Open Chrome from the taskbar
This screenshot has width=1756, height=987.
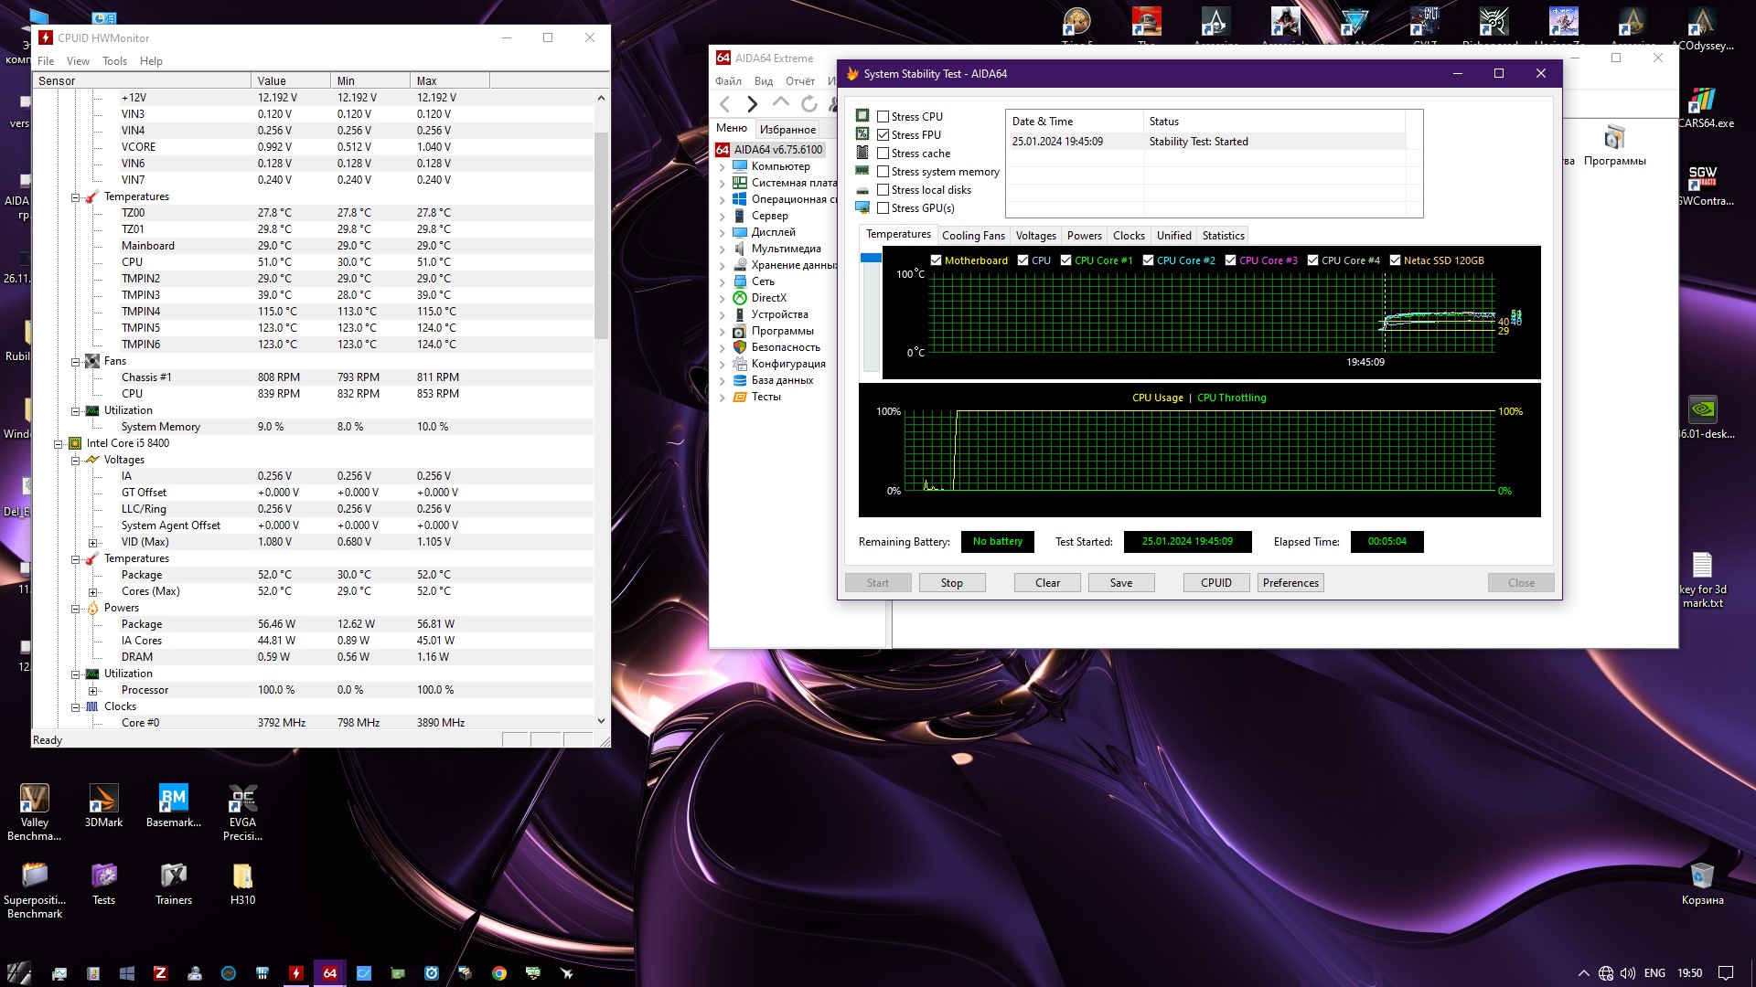click(499, 973)
